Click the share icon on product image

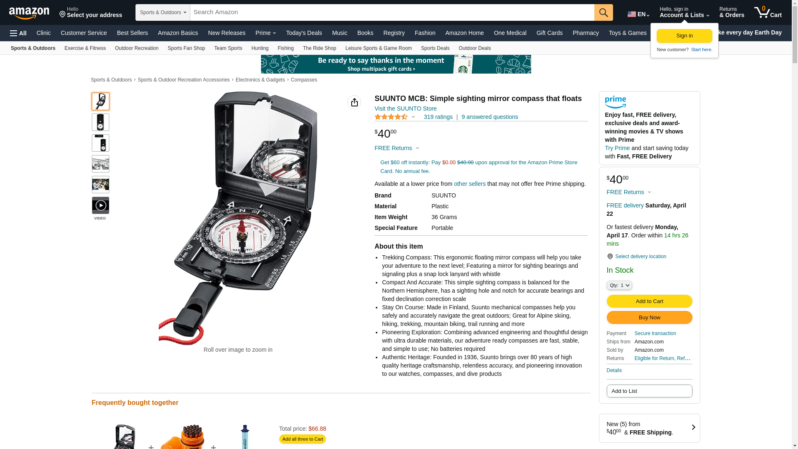pyautogui.click(x=354, y=102)
